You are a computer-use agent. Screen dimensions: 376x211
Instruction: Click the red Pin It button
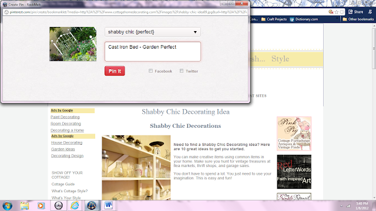[x=115, y=71]
